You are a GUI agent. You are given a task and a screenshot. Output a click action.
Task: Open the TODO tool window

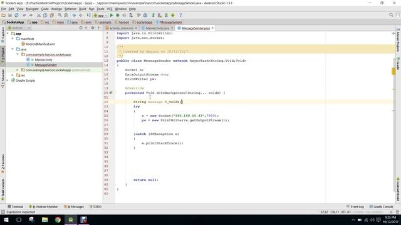[x=96, y=207]
